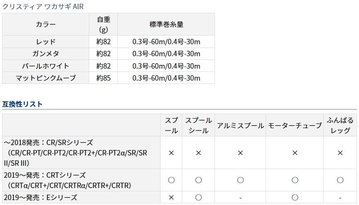Click the × mark for CR/SRシリーズ モーターチューブ
The height and width of the screenshot is (205, 359).
coord(295,153)
